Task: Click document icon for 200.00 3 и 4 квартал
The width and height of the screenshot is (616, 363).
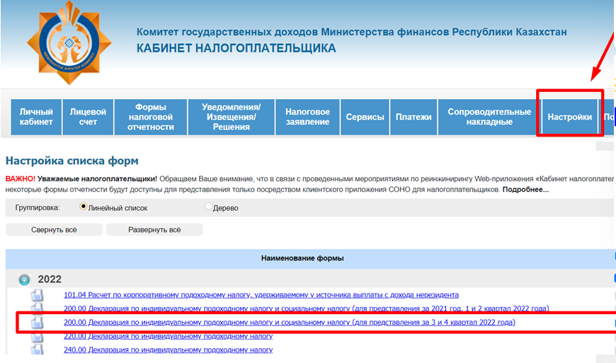Action: (x=37, y=323)
